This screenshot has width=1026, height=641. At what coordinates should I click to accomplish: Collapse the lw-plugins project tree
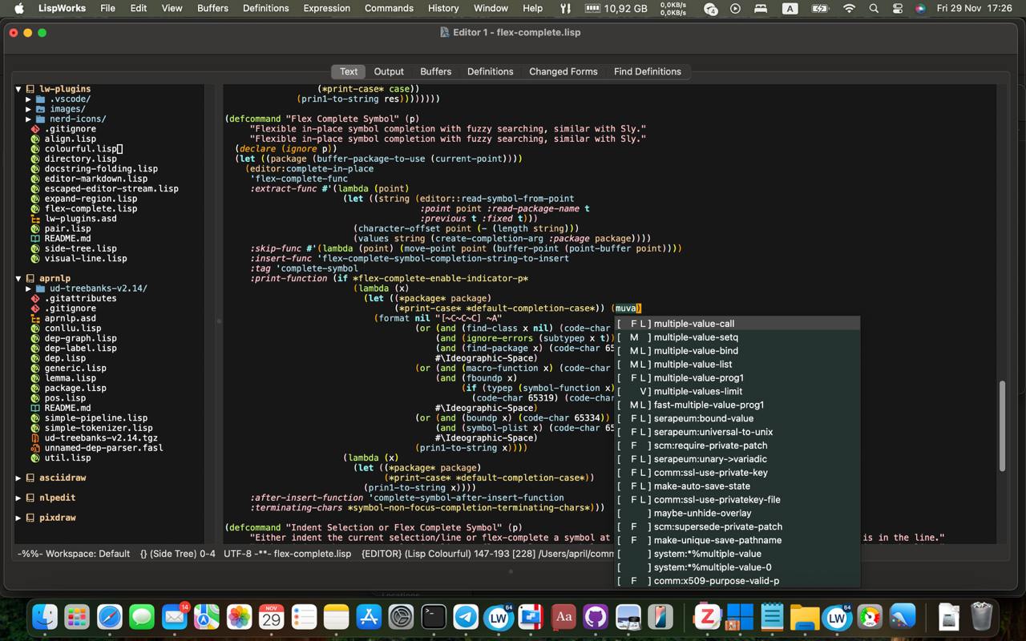click(18, 89)
